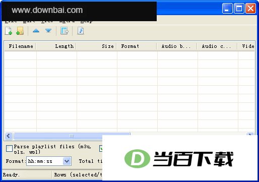The width and height of the screenshot is (259, 182).
Task: Click the horizontal scrollbar left arrow
Action: (x=9, y=136)
